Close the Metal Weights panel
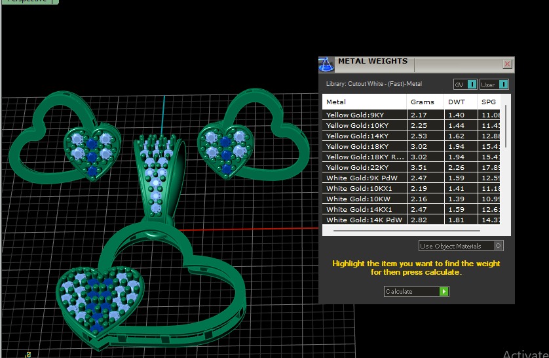This screenshot has height=358, width=549. click(507, 64)
